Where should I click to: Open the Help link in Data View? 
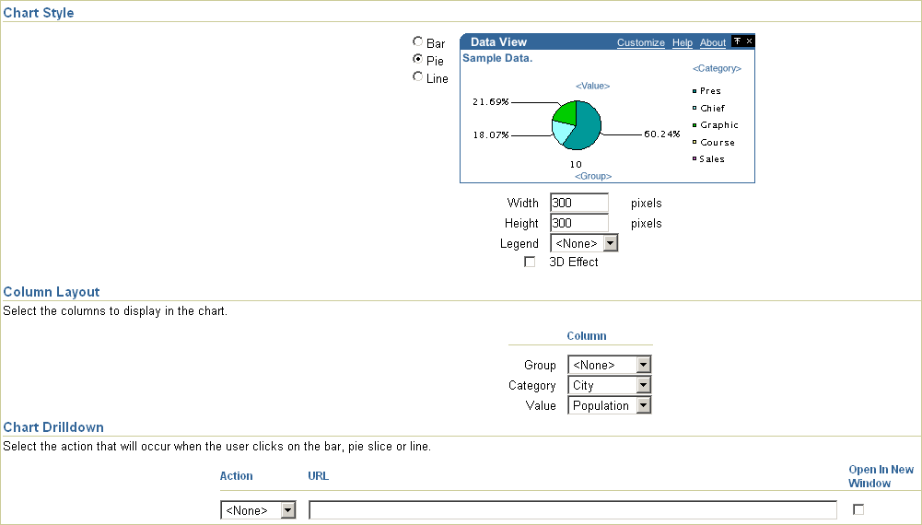pos(683,42)
